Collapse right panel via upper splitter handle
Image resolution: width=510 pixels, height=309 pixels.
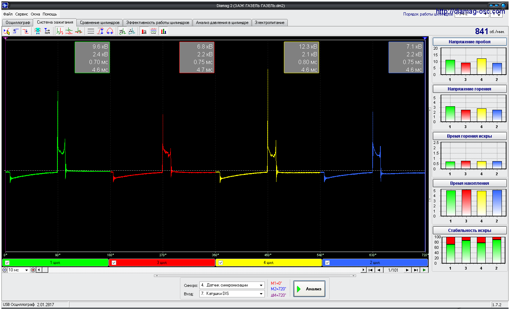tap(430, 111)
